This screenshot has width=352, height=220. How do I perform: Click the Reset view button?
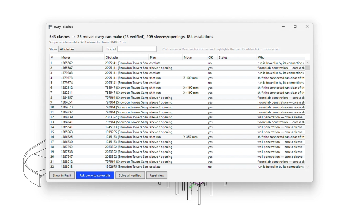157,175
